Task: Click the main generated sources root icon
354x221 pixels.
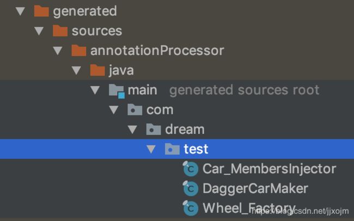Action: pos(117,91)
